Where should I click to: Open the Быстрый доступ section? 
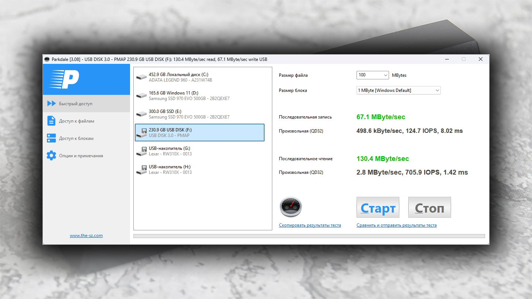[x=86, y=104]
